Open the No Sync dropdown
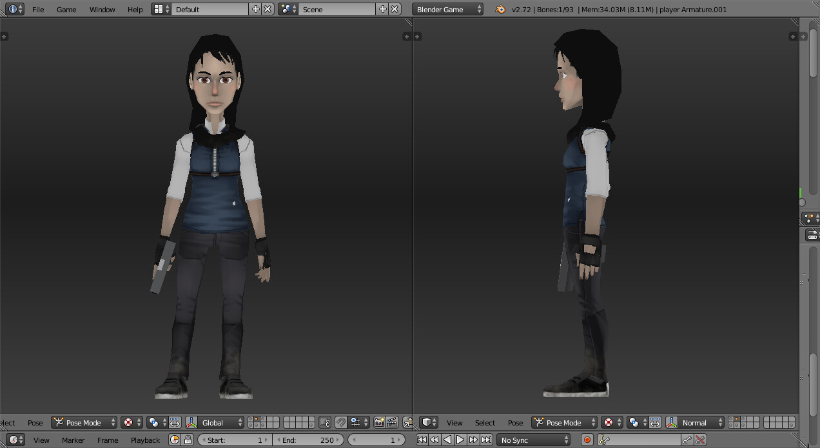 click(532, 440)
